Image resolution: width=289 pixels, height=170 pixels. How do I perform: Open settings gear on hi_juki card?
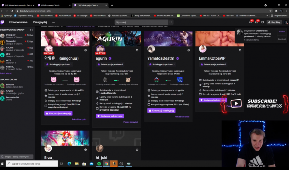click(137, 150)
